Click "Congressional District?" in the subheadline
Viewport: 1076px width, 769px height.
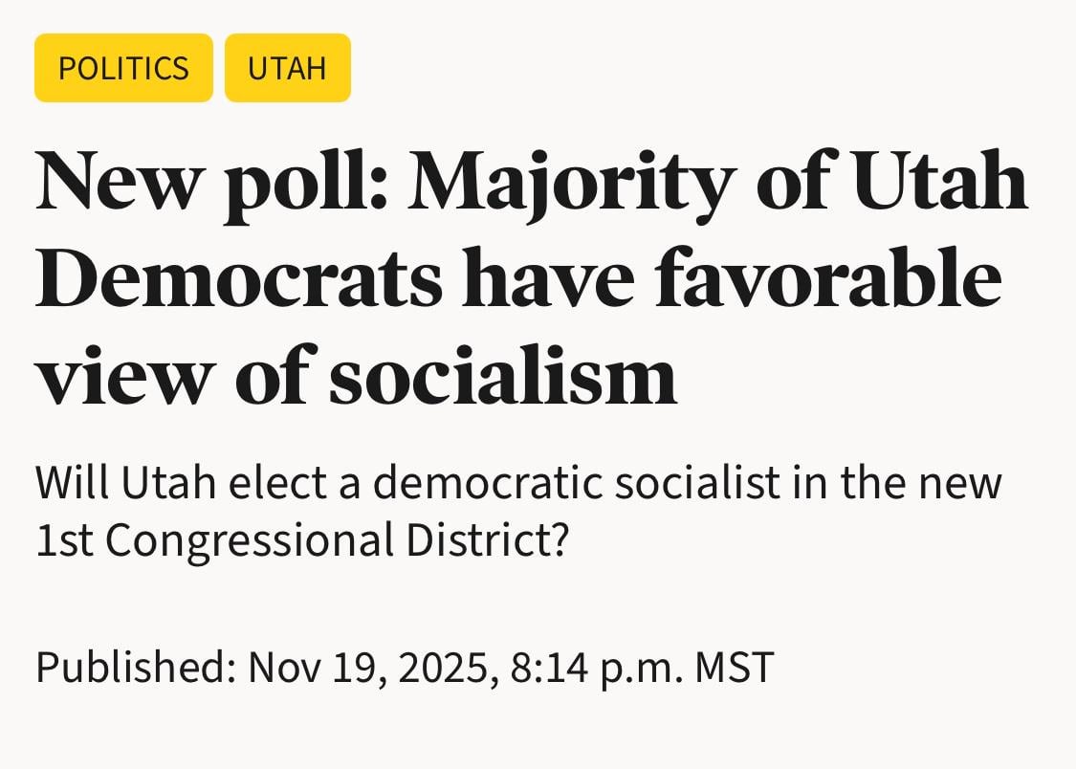coord(339,539)
